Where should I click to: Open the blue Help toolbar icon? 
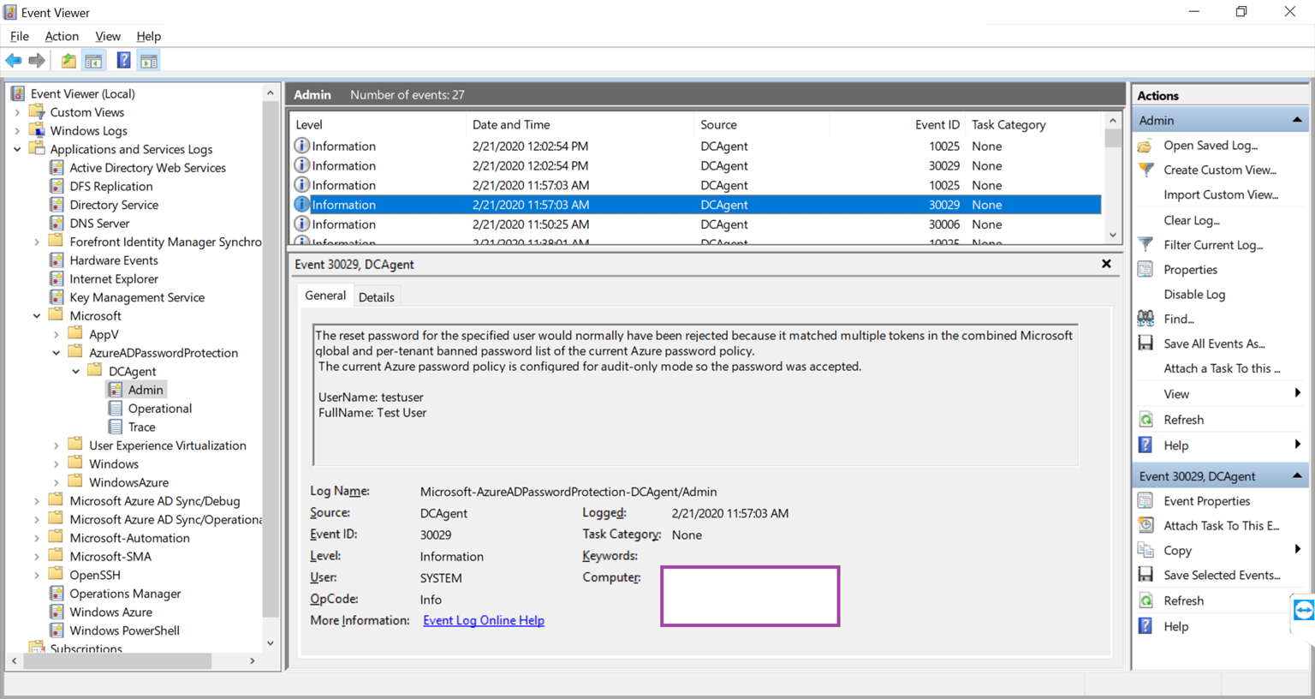tap(124, 61)
